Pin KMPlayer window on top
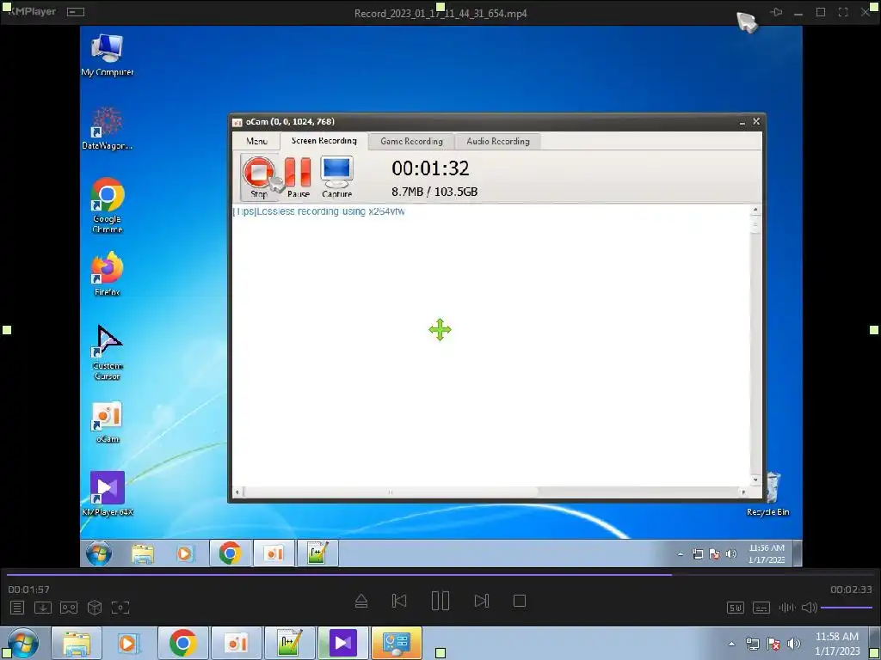881x660 pixels. (x=776, y=12)
